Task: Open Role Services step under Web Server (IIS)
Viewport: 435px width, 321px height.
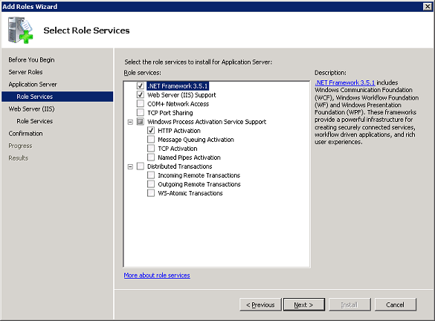Action: pos(35,121)
